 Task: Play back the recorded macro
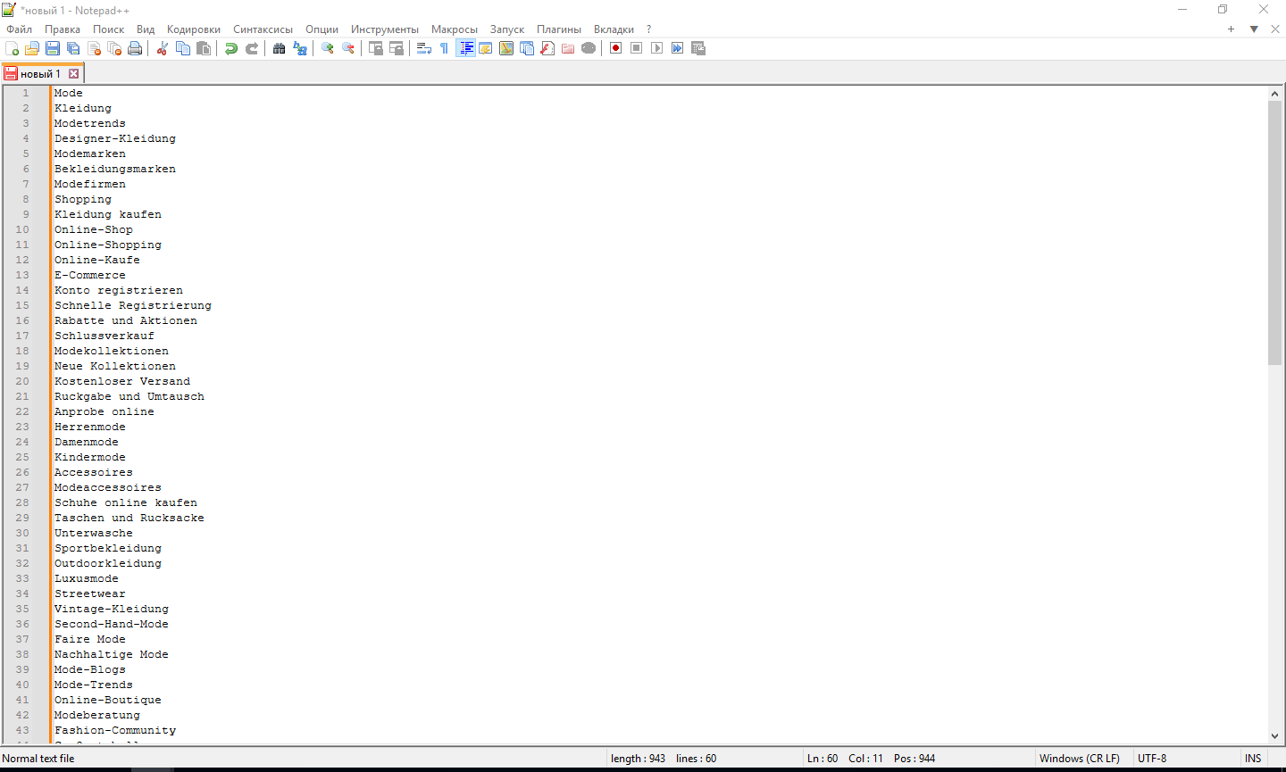pyautogui.click(x=656, y=48)
